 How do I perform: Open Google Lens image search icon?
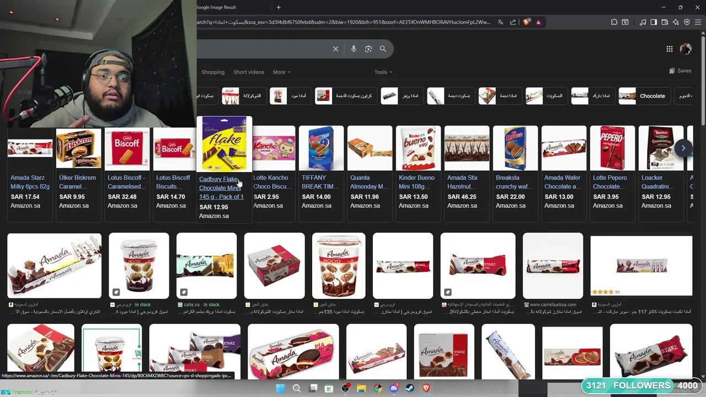pyautogui.click(x=368, y=49)
